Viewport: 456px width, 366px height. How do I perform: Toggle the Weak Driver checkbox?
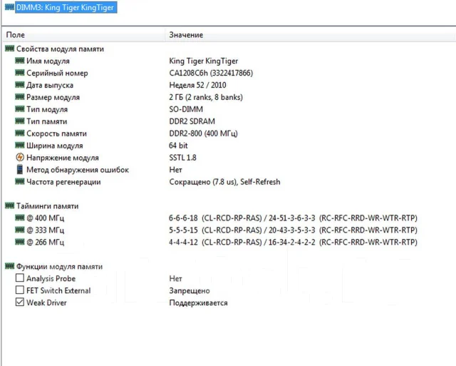[x=20, y=303]
